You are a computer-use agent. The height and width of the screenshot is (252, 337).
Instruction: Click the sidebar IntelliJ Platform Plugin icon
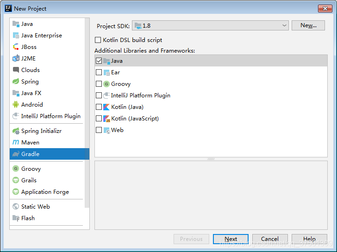[16, 116]
